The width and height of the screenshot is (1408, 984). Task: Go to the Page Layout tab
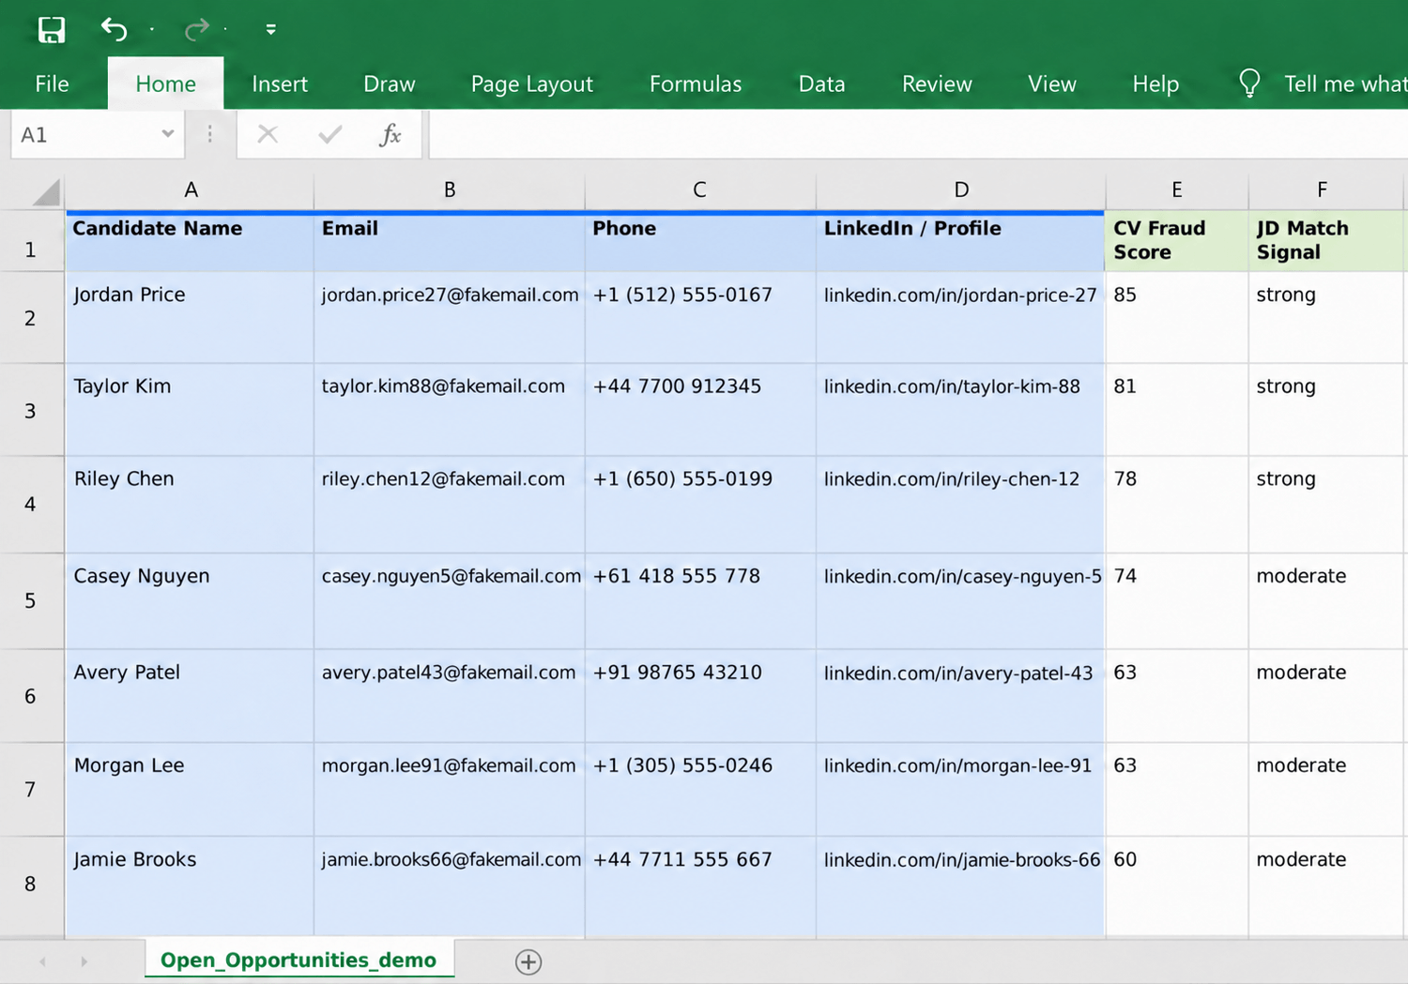532,83
